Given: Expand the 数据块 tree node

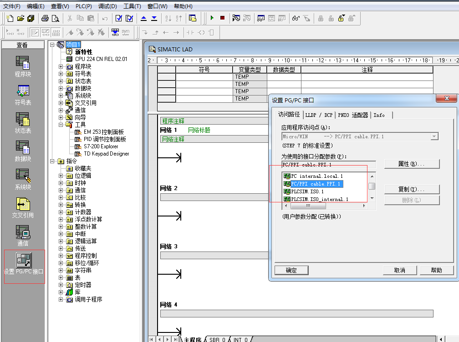Looking at the screenshot, I should (61, 89).
